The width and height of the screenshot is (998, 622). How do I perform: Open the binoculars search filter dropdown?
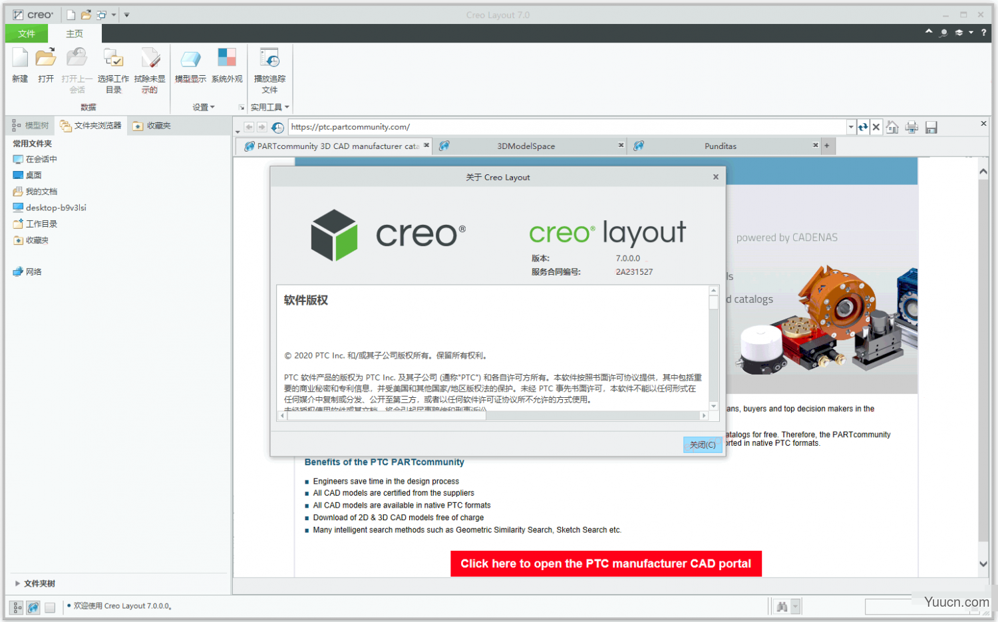[795, 606]
